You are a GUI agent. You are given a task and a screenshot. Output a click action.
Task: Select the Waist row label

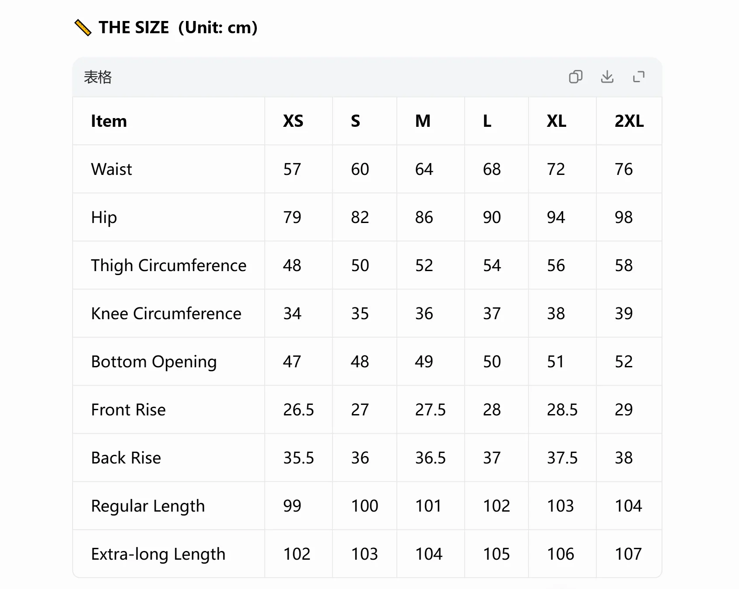pyautogui.click(x=111, y=169)
